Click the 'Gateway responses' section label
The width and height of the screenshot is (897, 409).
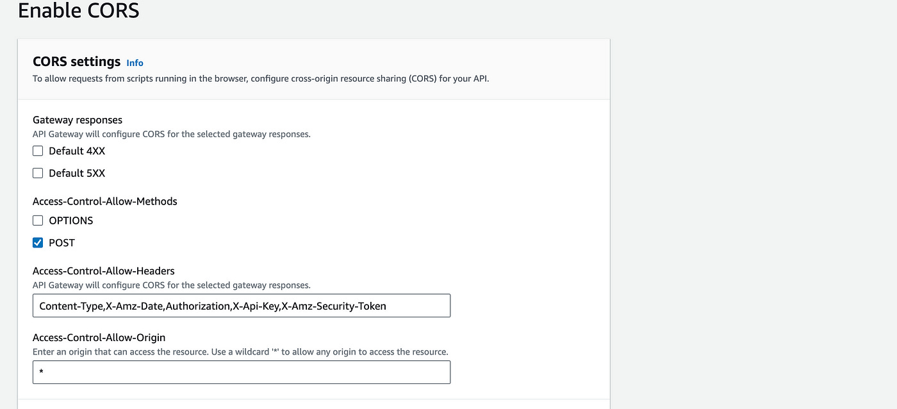click(x=78, y=120)
